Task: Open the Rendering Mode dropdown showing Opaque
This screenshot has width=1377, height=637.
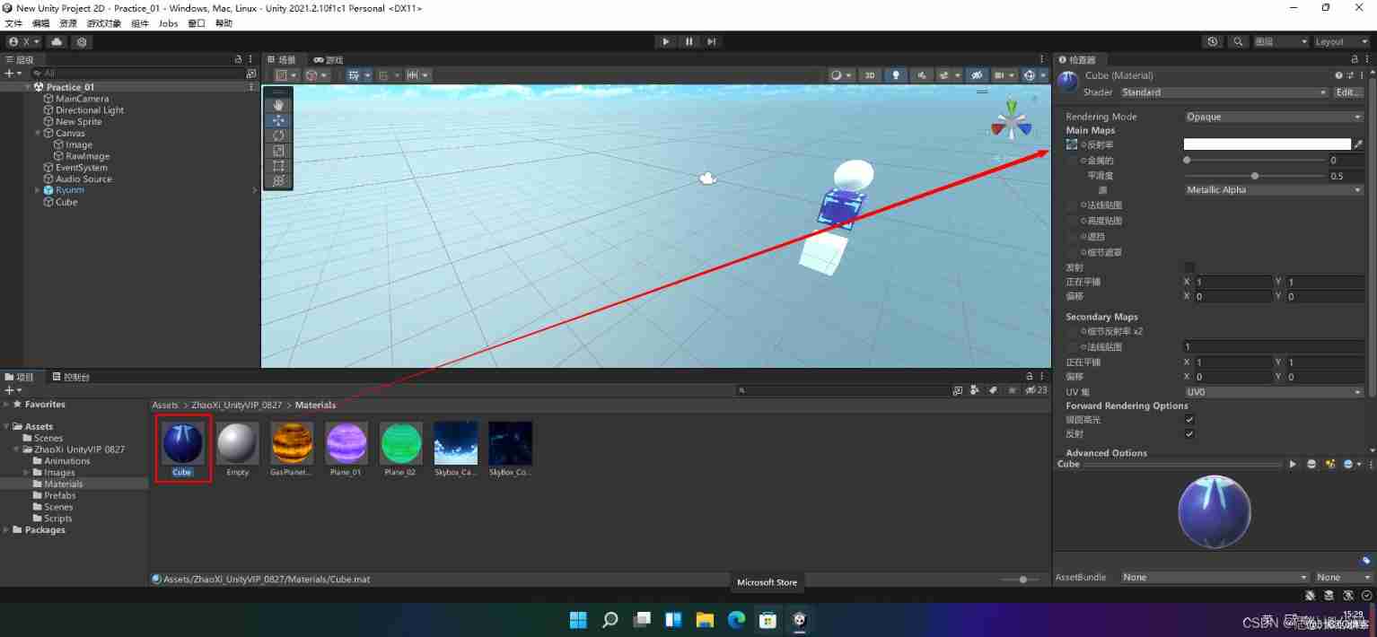Action: click(1273, 116)
